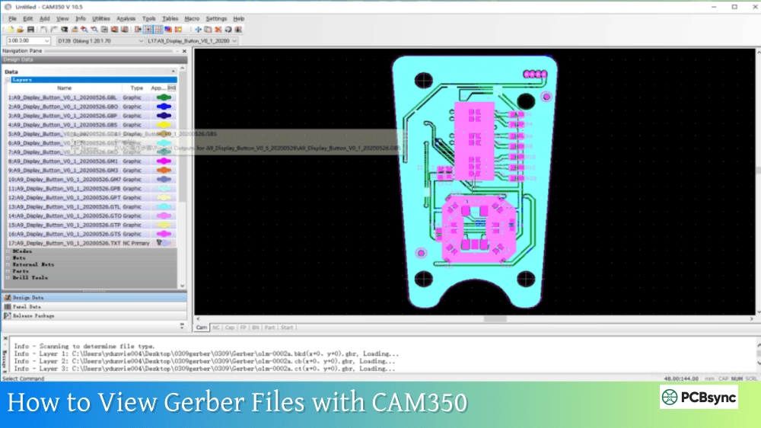The width and height of the screenshot is (761, 428).
Task: Click the Open folder toolbar icon
Action: coord(19,29)
